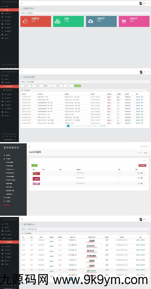Click red batch delete button in app设置管理
This screenshot has height=289, width=151.
click(142, 165)
